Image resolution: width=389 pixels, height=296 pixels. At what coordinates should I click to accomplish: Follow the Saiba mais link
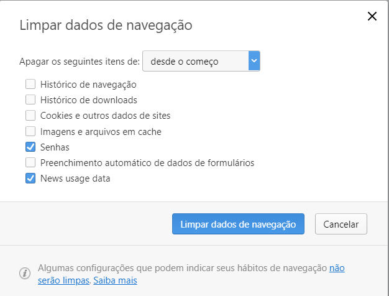(x=115, y=280)
